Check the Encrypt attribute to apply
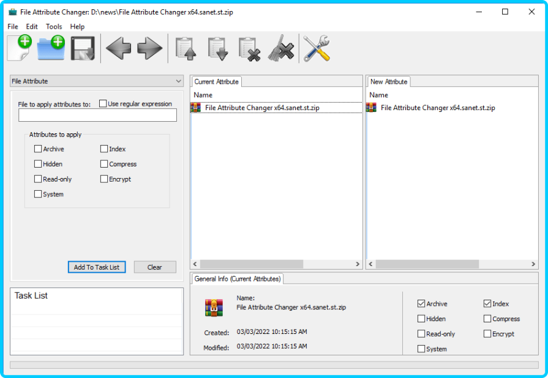 pos(104,179)
